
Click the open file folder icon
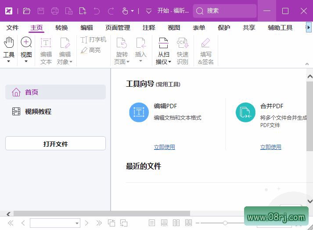[x=26, y=11]
